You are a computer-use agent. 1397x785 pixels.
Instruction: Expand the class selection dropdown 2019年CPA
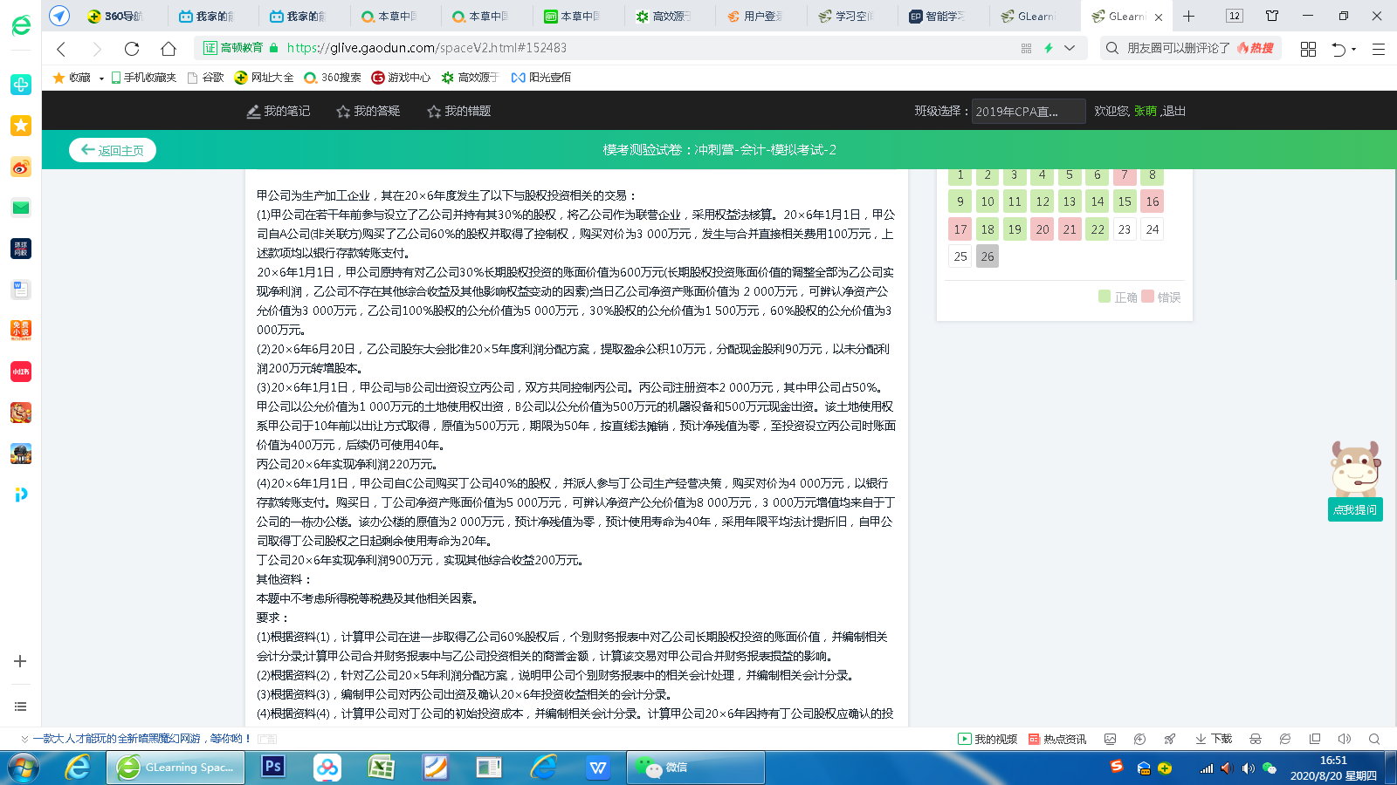(x=1028, y=112)
